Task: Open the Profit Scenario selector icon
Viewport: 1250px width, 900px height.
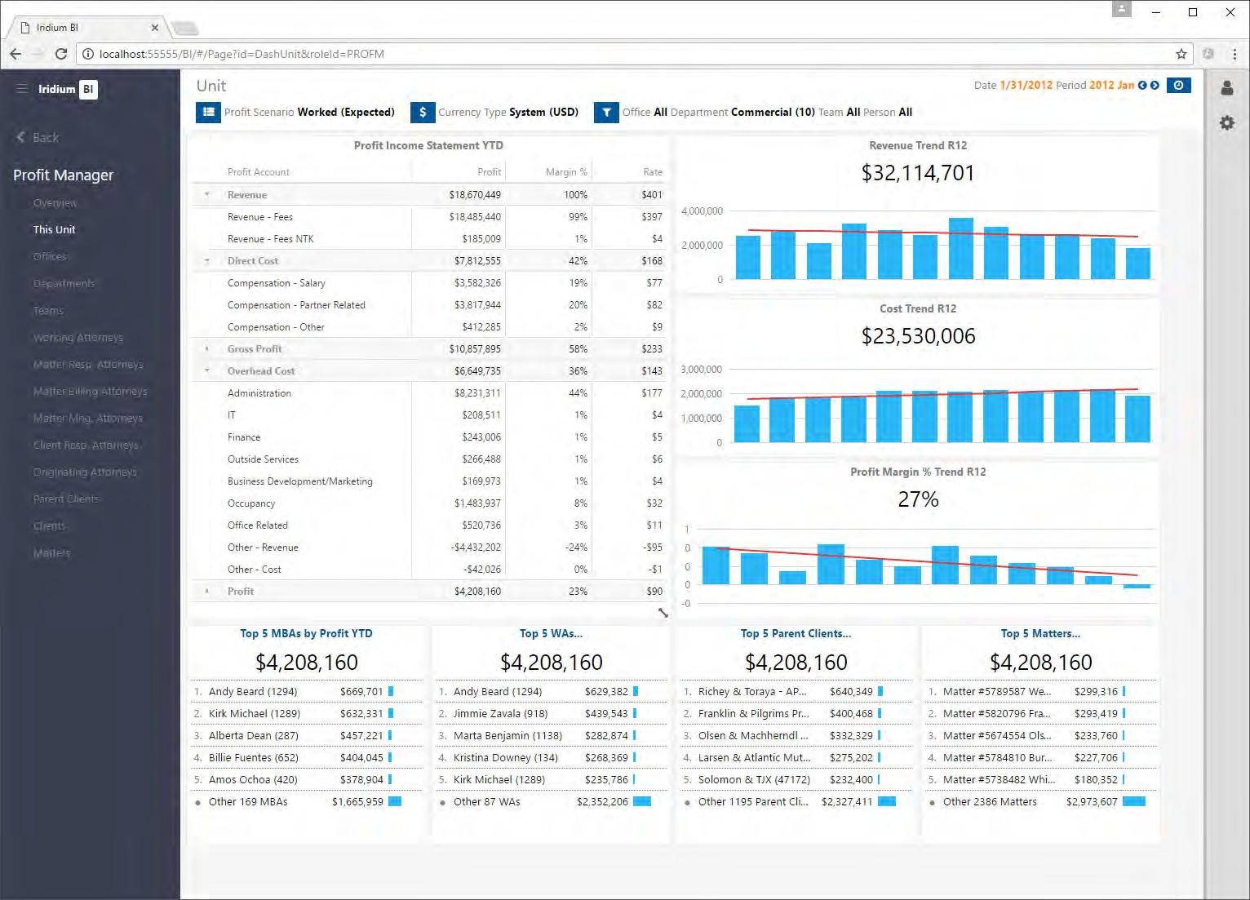Action: pos(208,113)
